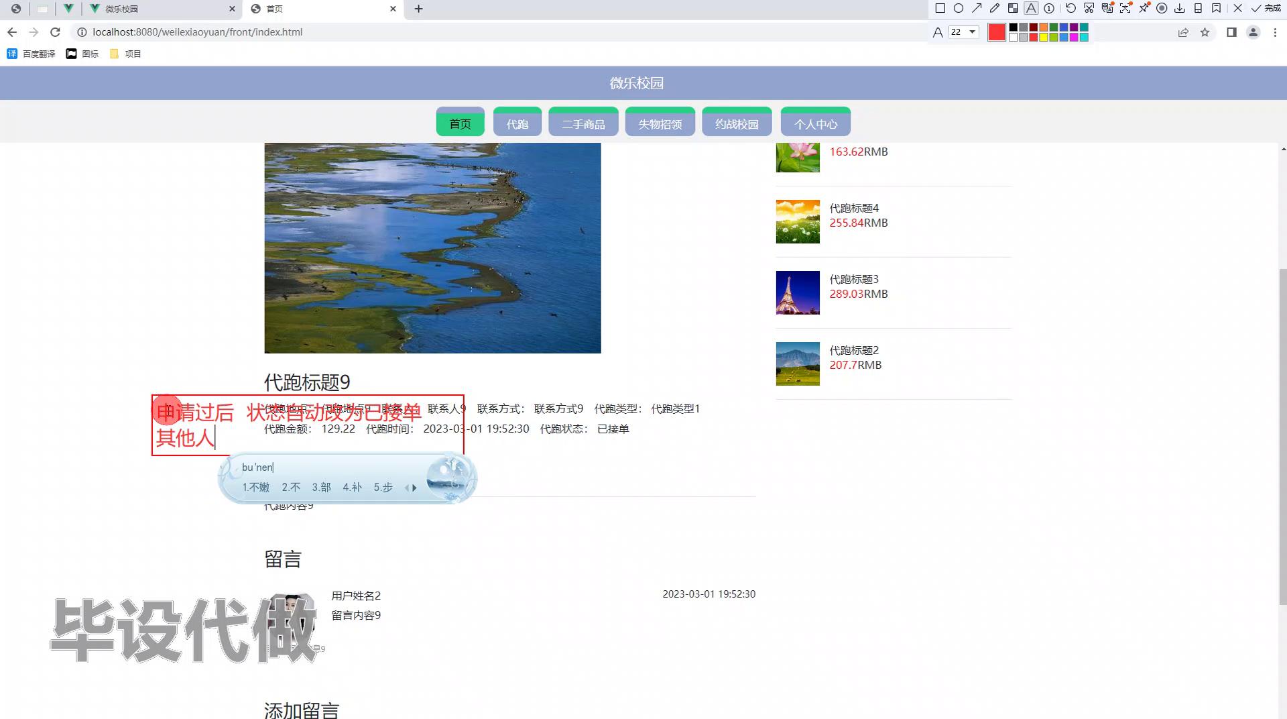Start screen recording

click(1162, 8)
